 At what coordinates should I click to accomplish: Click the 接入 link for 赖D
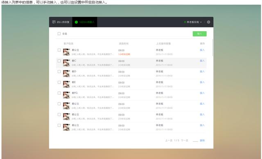202,72
